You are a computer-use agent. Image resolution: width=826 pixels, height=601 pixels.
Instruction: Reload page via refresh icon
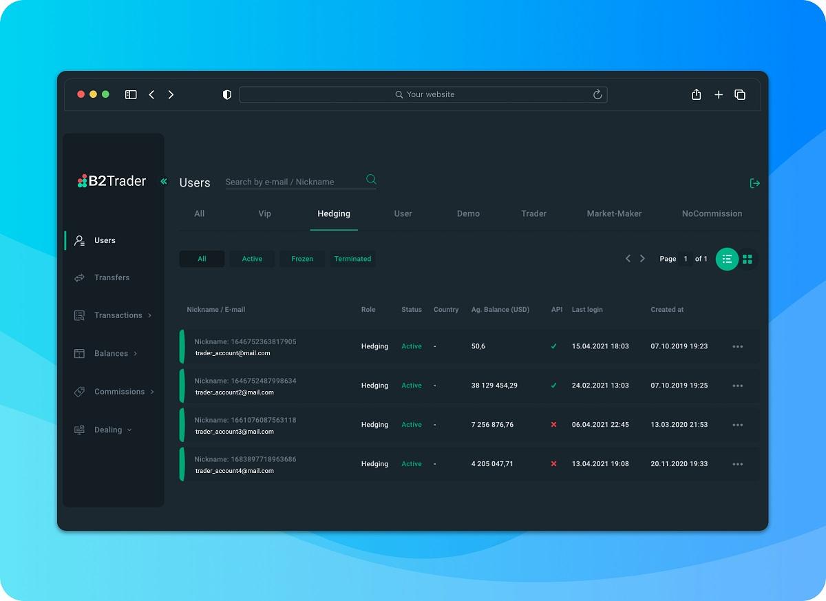597,94
